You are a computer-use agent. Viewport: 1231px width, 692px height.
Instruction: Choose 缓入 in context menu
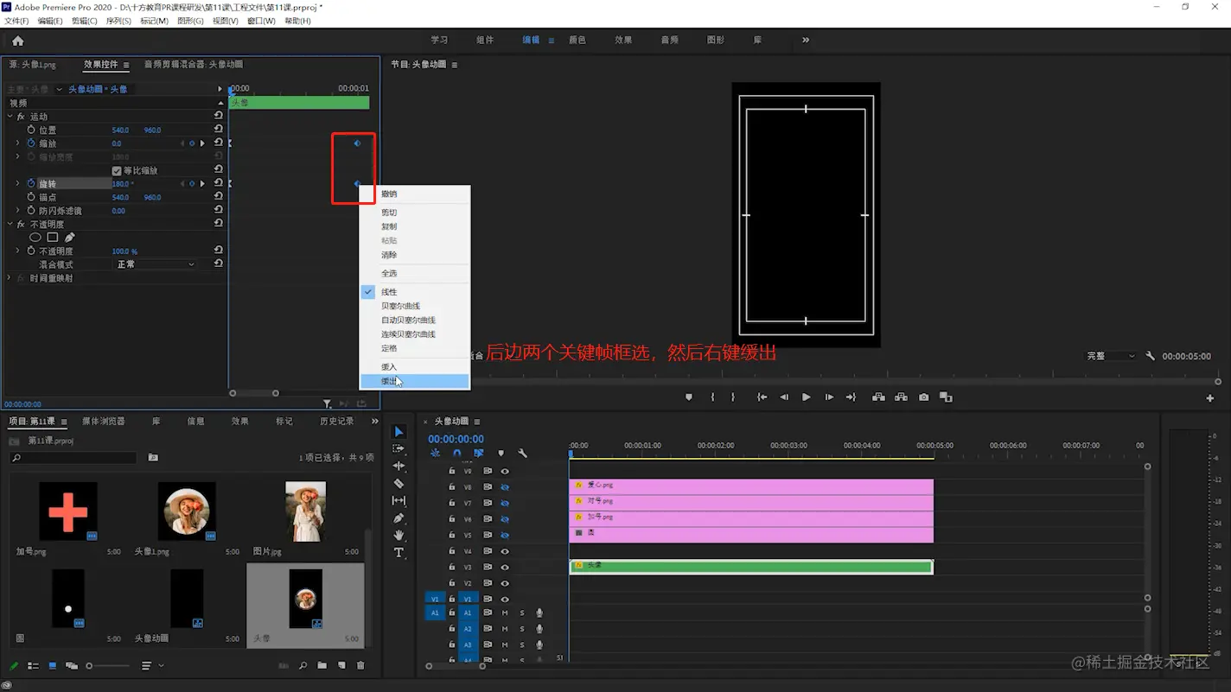415,367
